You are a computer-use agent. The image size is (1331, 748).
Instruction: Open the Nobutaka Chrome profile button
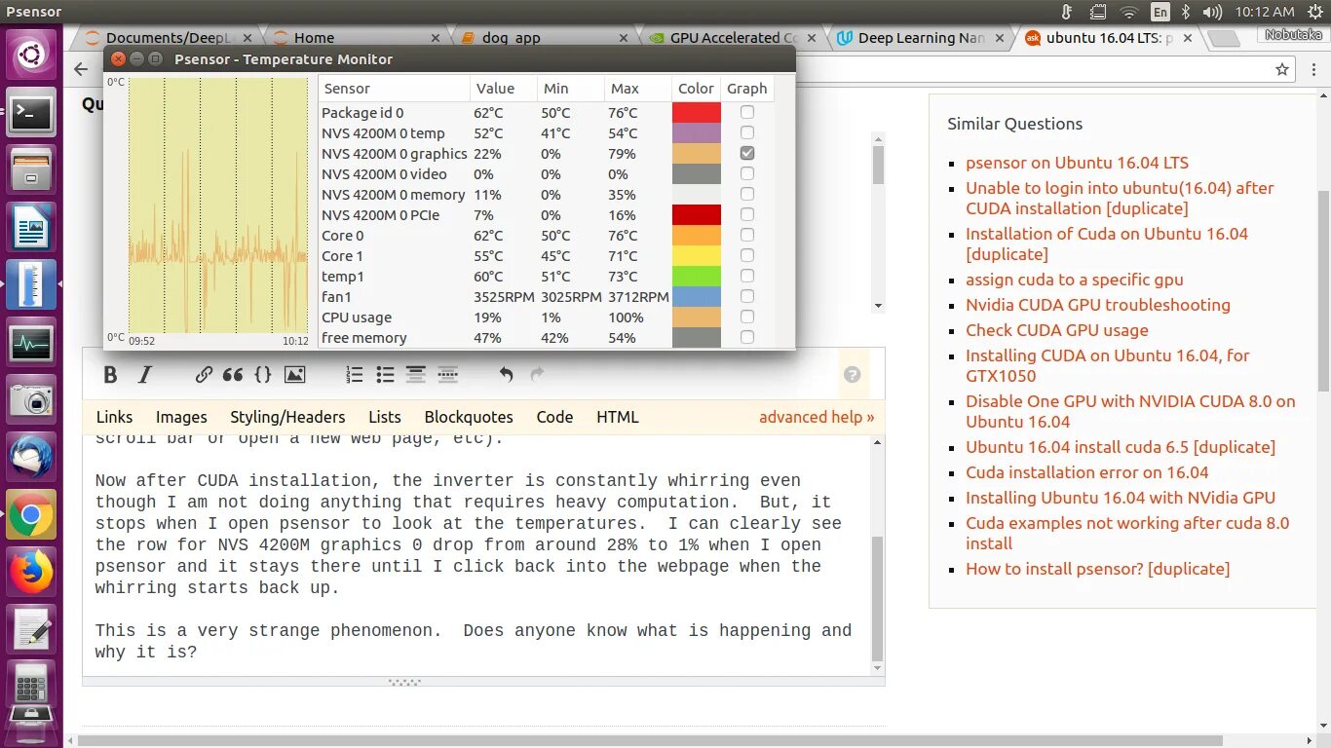pos(1293,35)
